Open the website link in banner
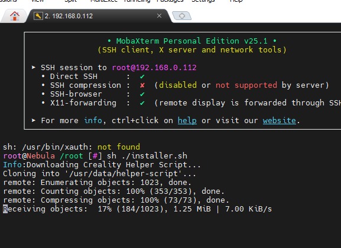Image resolution: width=341 pixels, height=248 pixels. click(279, 120)
